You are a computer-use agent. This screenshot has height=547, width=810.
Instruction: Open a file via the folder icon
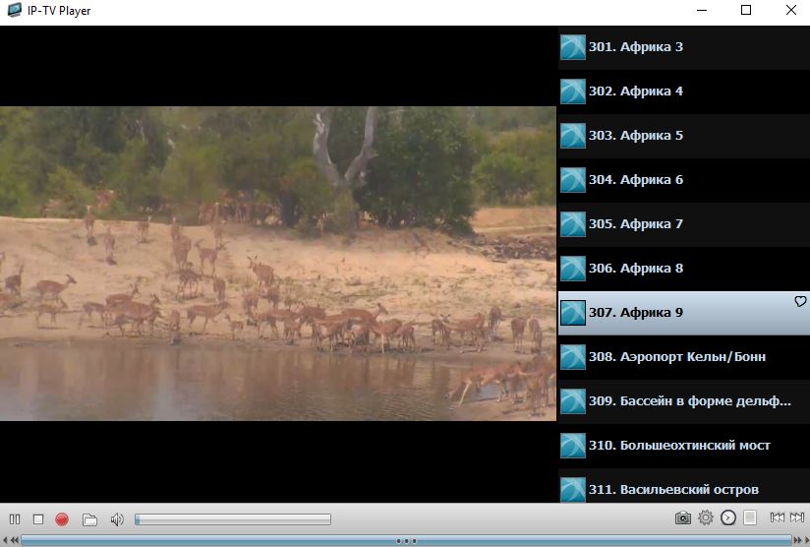coord(89,519)
